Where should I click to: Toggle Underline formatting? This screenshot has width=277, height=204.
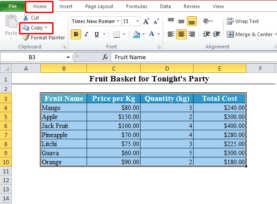click(x=97, y=34)
